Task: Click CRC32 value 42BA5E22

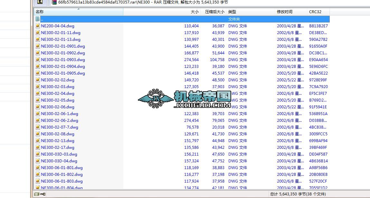Action: (x=318, y=73)
